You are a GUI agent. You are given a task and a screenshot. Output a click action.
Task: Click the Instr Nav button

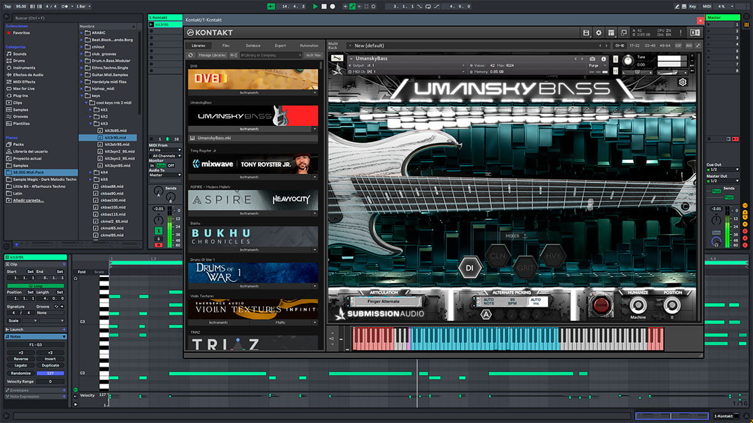(314, 55)
